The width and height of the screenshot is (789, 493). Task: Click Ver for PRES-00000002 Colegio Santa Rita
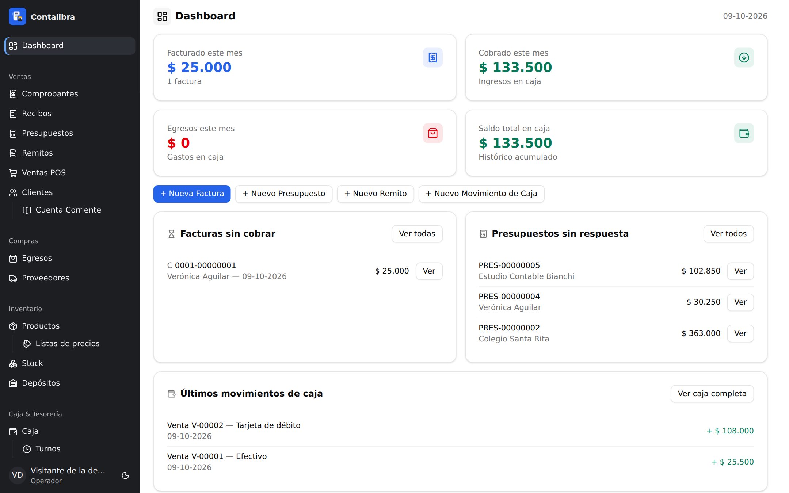point(740,333)
